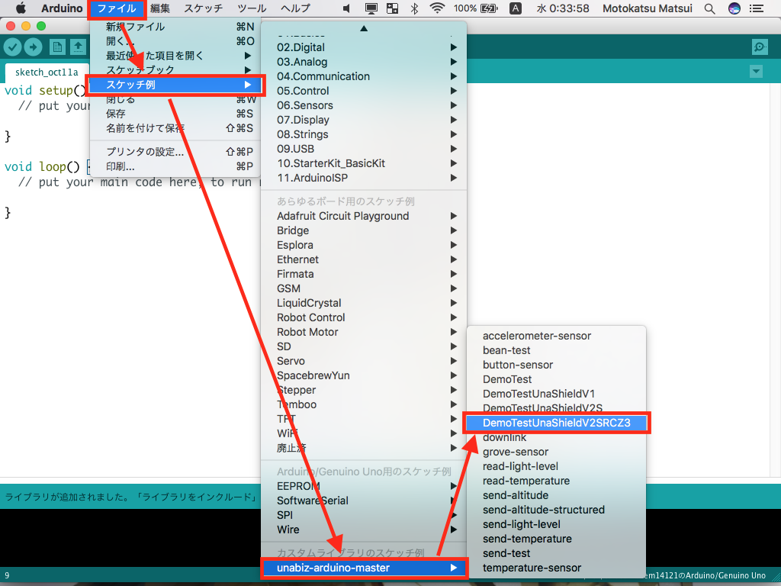Viewport: 781px width, 586px height.
Task: Click the Verify checkmark toolbar button
Action: (13, 47)
